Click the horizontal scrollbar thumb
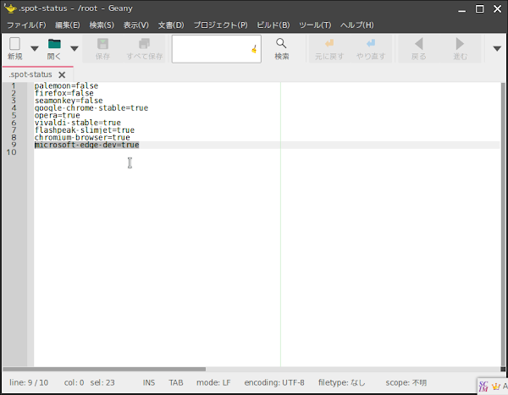 coord(104,369)
